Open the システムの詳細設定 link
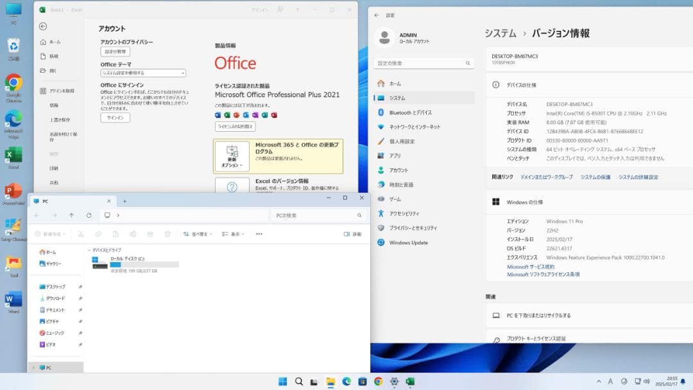Image resolution: width=693 pixels, height=390 pixels. click(x=637, y=177)
